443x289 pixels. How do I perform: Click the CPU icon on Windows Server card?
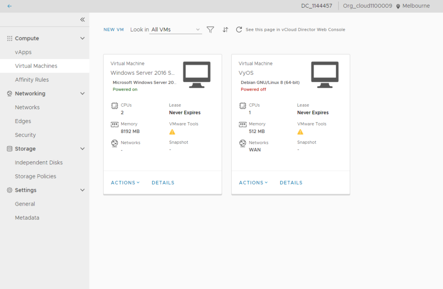[x=114, y=106]
